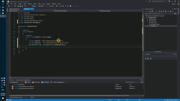
Task: Click the Save icon in the toolbar
Action: click(x=20, y=6)
